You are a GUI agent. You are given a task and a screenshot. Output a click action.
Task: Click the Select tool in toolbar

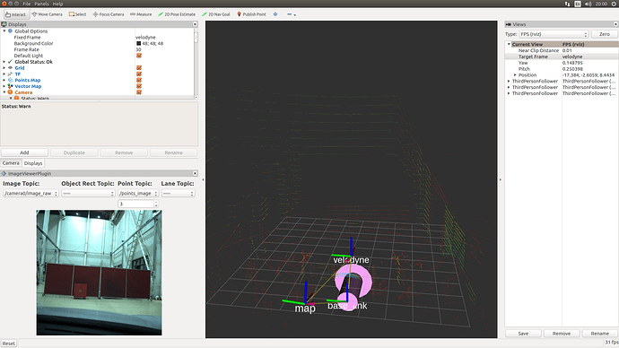(77, 14)
